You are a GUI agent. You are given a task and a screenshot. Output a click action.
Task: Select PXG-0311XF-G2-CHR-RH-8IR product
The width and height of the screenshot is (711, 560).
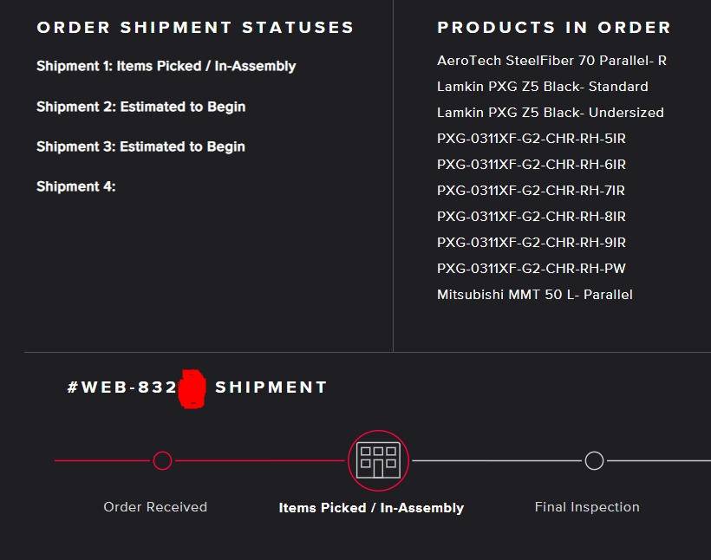click(531, 217)
